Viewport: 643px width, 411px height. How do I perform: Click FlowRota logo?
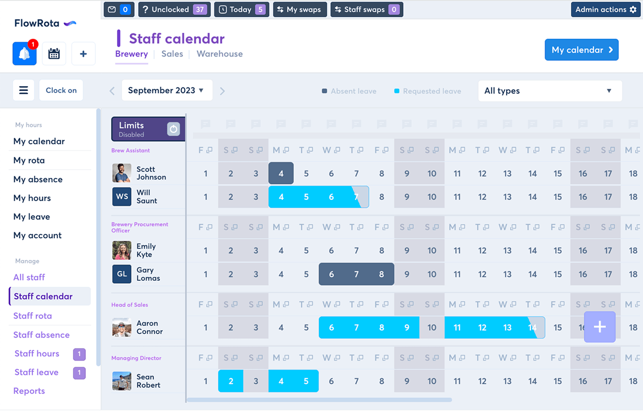point(45,23)
